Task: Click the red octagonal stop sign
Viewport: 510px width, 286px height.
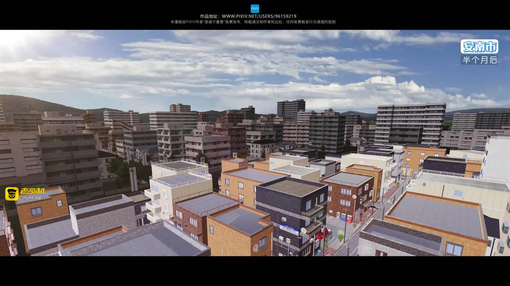Action: (x=322, y=234)
